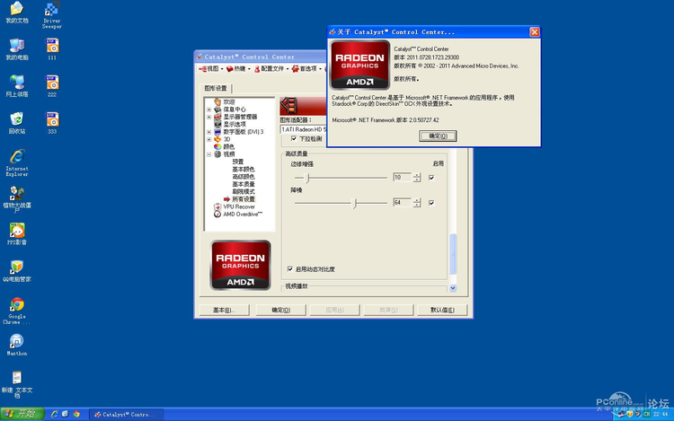
Task: Click the 视频 film reel icon
Action: (217, 154)
